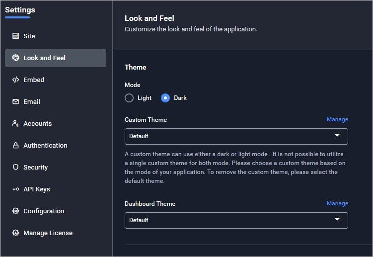The width and height of the screenshot is (373, 257).
Task: Click the Embed code brackets icon
Action: [15, 80]
